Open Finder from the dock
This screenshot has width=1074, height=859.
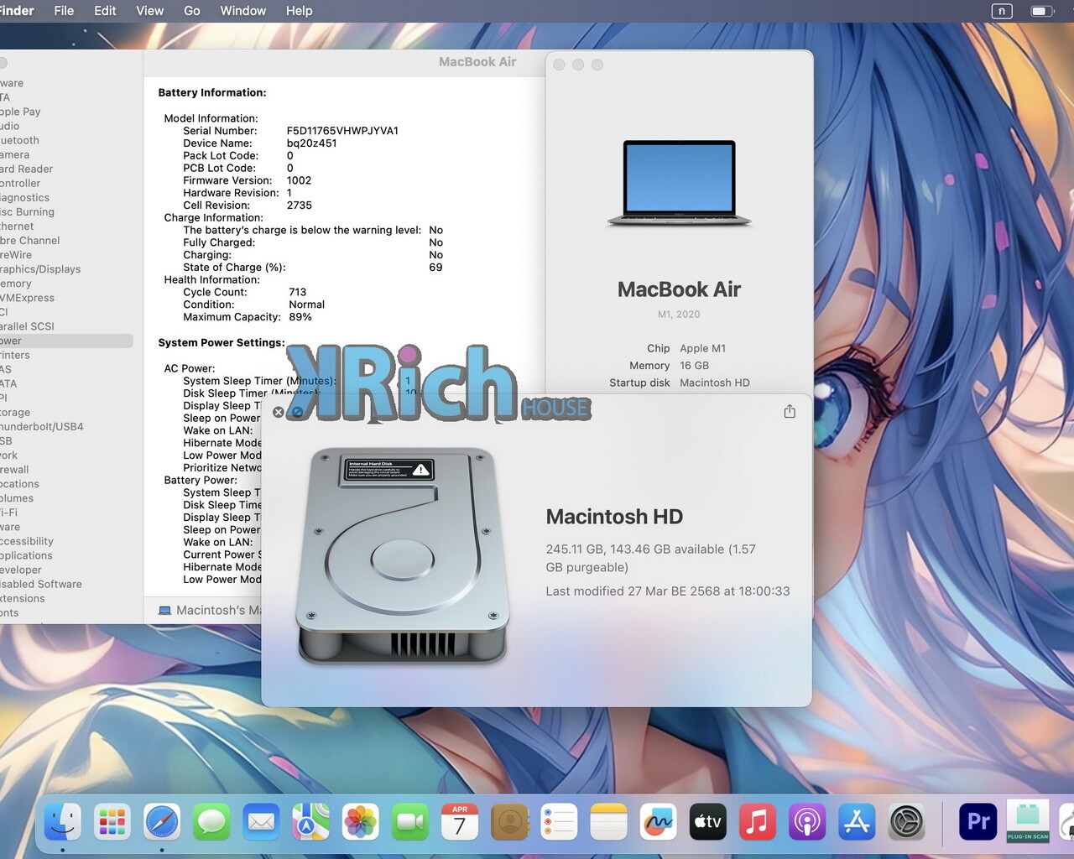coord(63,821)
